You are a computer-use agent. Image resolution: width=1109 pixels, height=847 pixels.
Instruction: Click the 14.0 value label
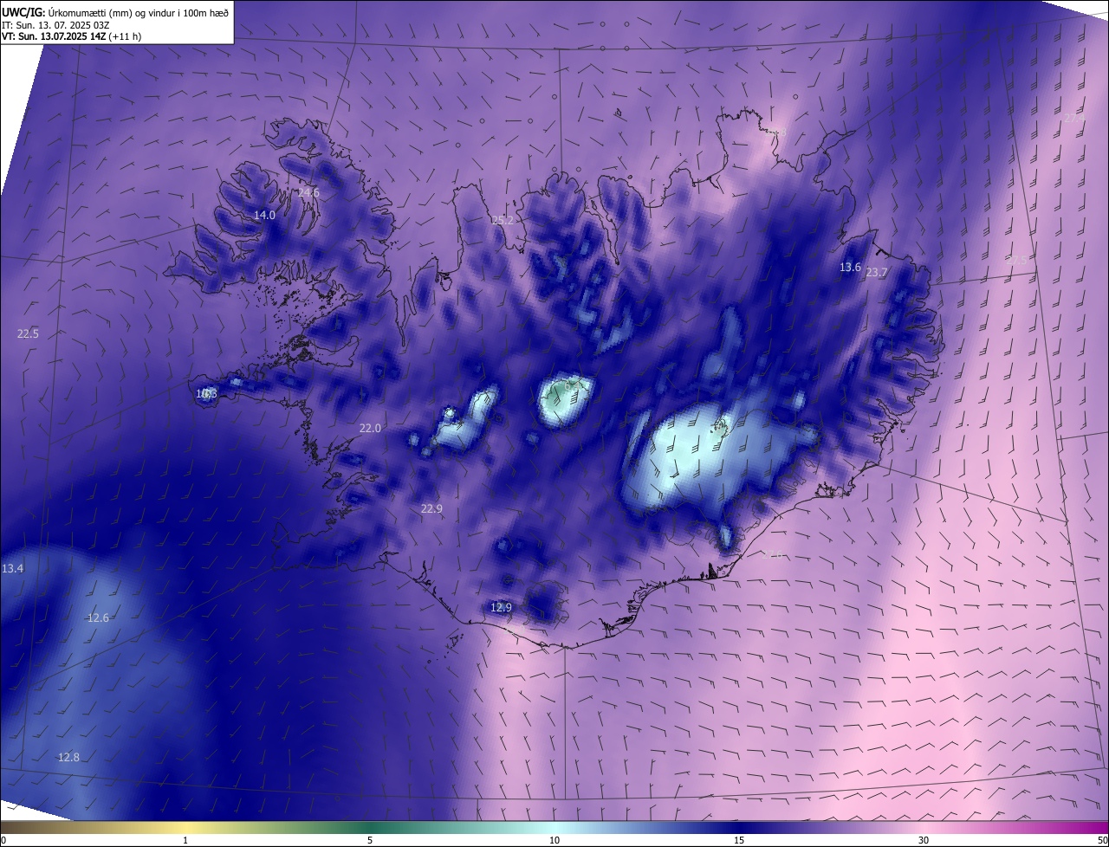coord(264,215)
